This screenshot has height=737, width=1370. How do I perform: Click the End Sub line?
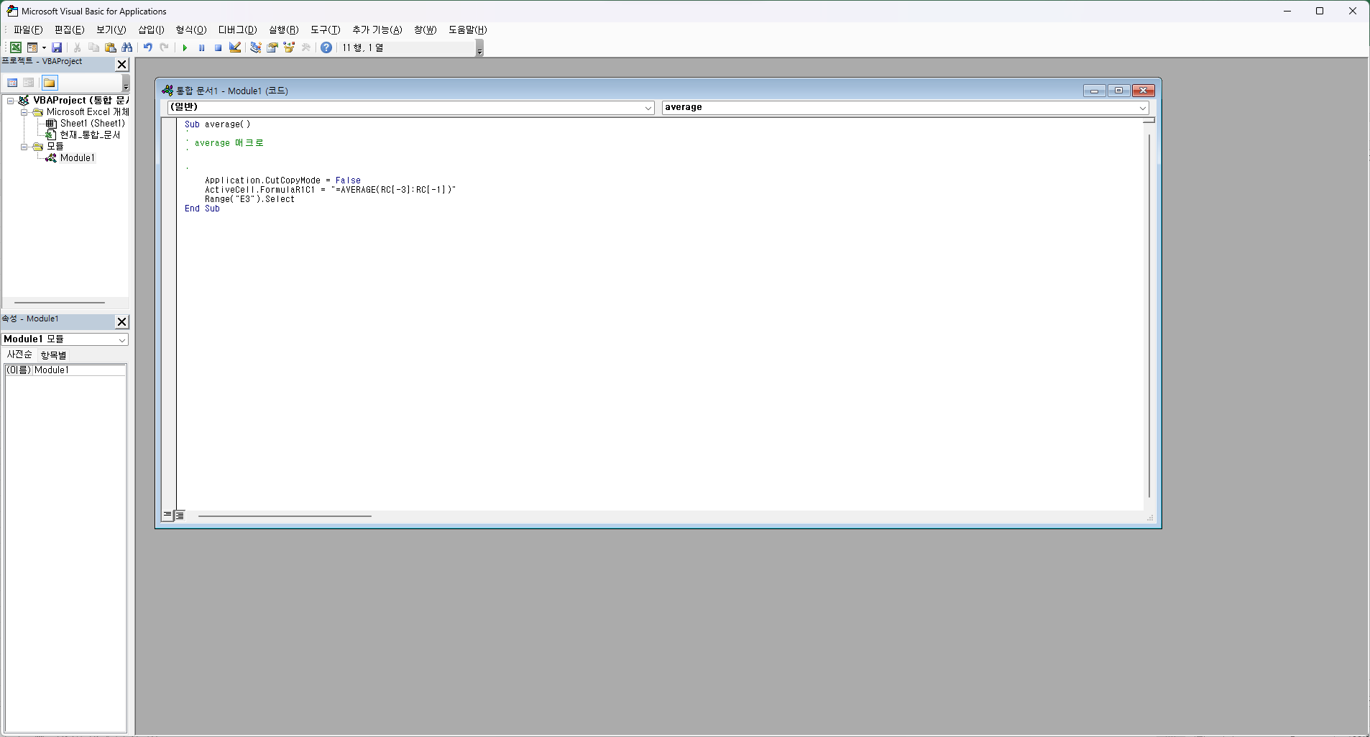pyautogui.click(x=202, y=209)
